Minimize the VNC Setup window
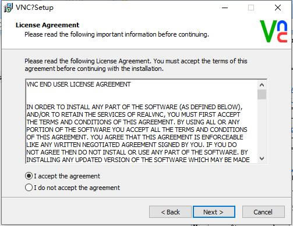This screenshot has height=226, width=293. [x=225, y=8]
